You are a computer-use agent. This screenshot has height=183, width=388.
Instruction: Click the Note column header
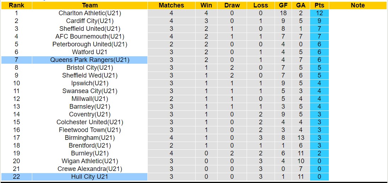click(358, 5)
